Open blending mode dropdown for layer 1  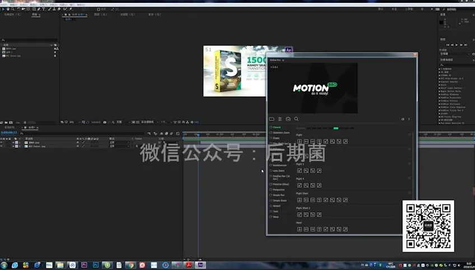point(120,142)
